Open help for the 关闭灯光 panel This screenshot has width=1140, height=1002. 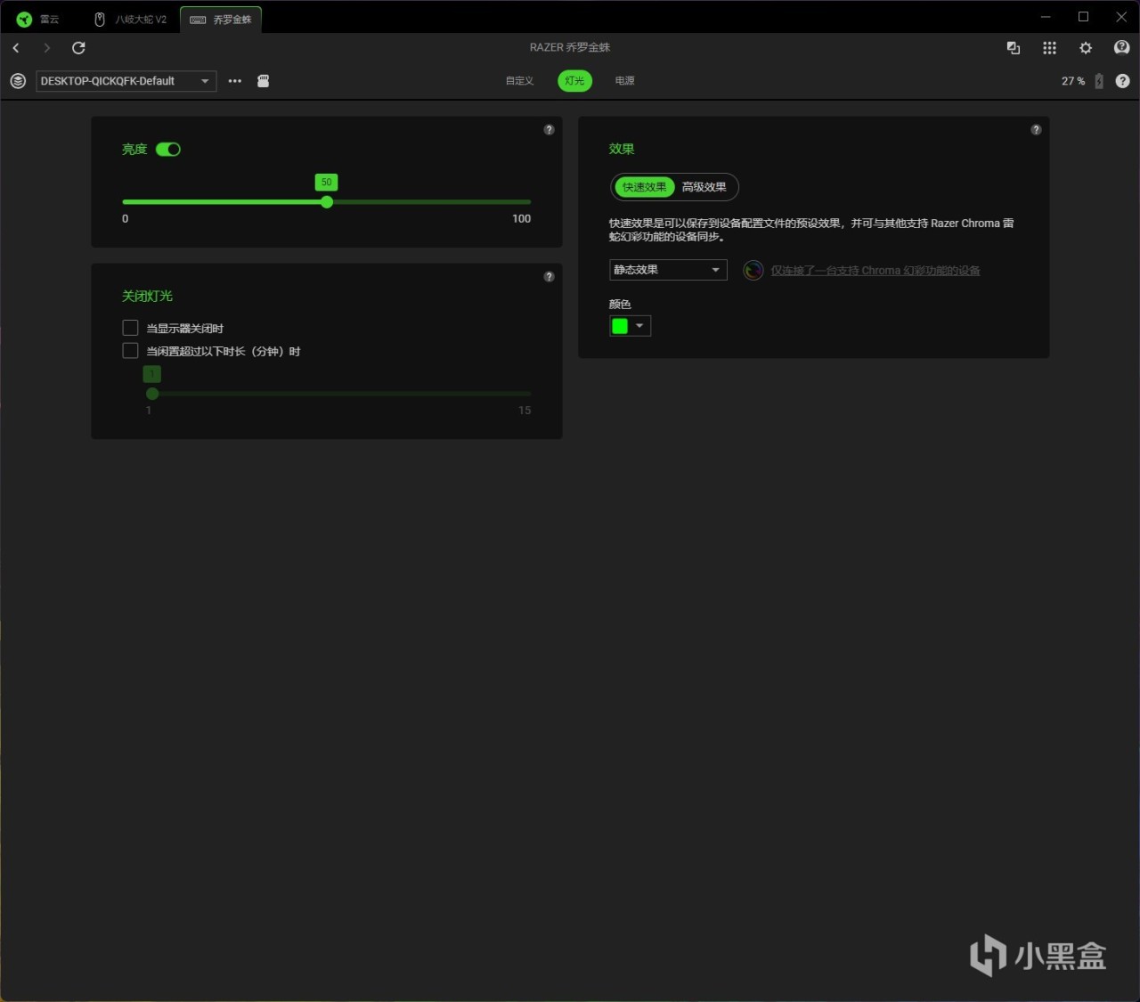[x=549, y=277]
